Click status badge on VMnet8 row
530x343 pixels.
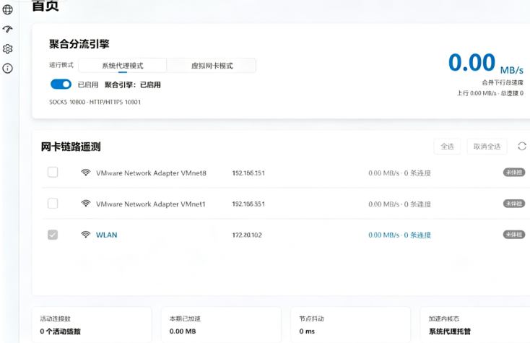[x=514, y=173]
